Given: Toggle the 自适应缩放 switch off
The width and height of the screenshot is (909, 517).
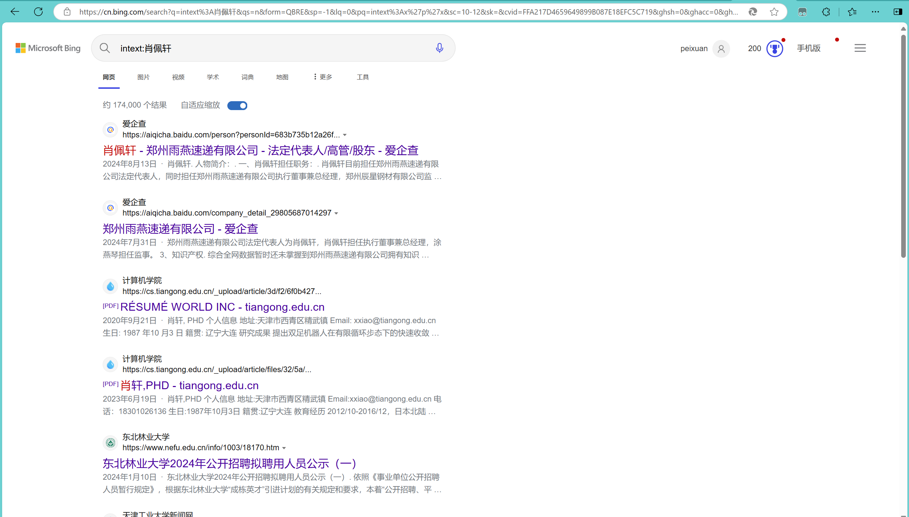Looking at the screenshot, I should pyautogui.click(x=237, y=105).
